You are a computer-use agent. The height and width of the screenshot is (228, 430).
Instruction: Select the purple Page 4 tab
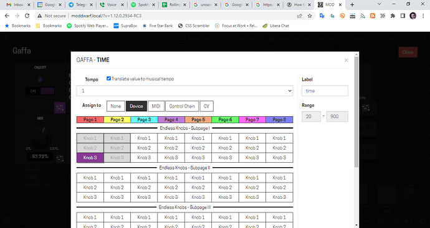coord(171,119)
